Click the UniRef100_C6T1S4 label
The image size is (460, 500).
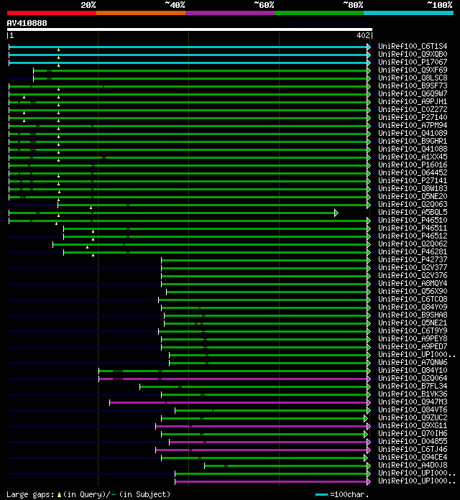[413, 47]
